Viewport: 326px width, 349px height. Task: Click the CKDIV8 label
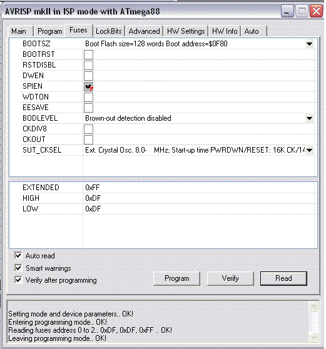coord(35,129)
